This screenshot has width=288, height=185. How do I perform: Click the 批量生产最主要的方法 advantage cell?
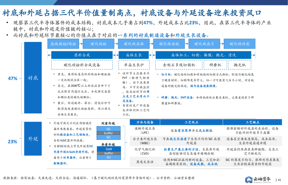click(191, 151)
